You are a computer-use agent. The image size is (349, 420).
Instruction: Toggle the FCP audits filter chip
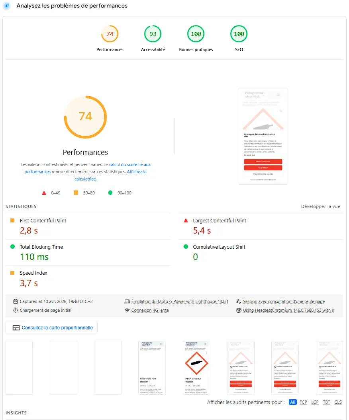coord(303,402)
